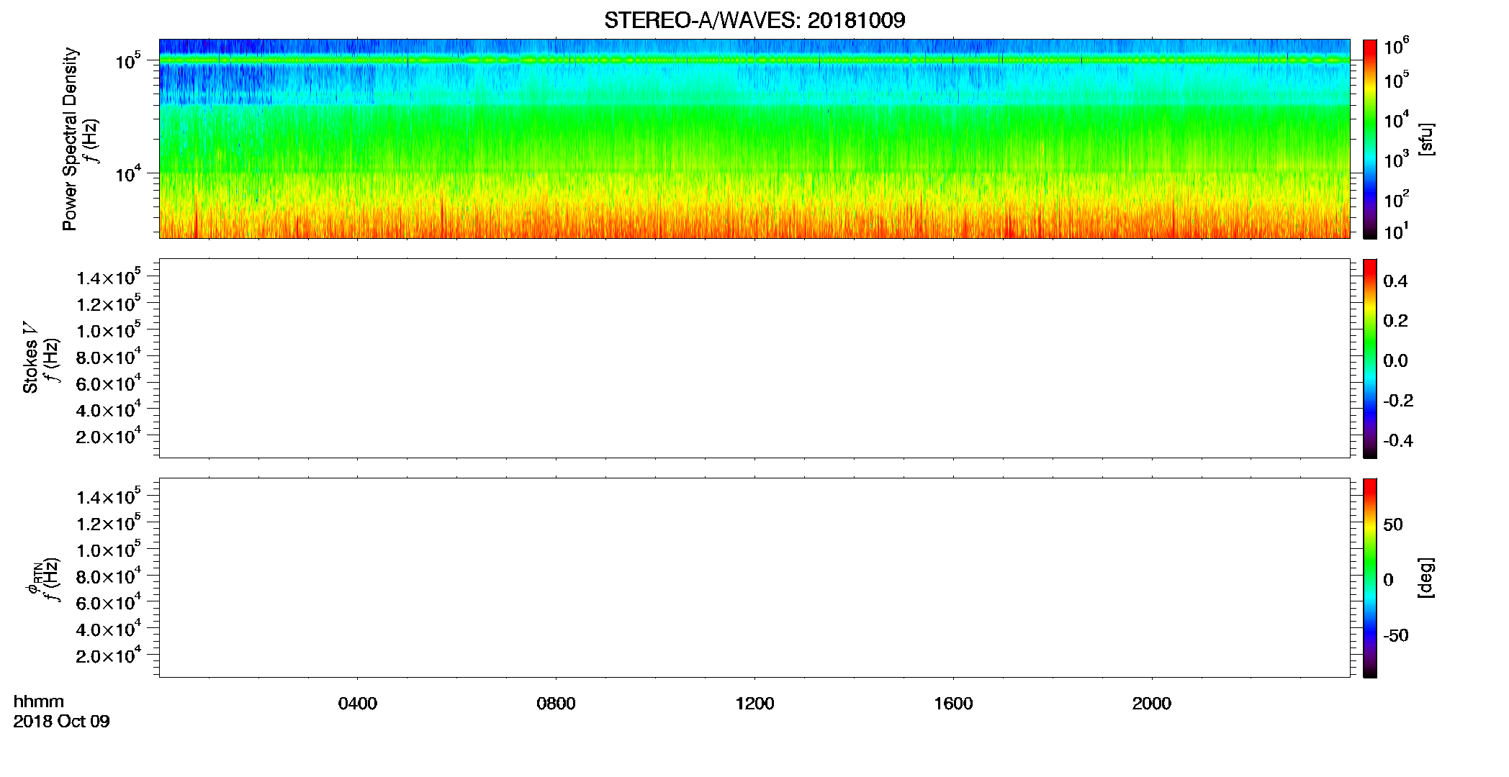
Task: Click the Power Spectral Density color bar
Action: [1369, 139]
